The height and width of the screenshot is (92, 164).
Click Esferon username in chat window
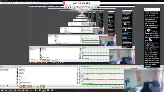coord(155,31)
